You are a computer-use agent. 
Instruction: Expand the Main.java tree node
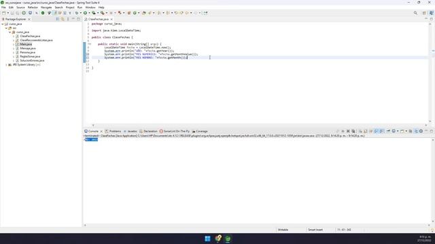(x=14, y=44)
